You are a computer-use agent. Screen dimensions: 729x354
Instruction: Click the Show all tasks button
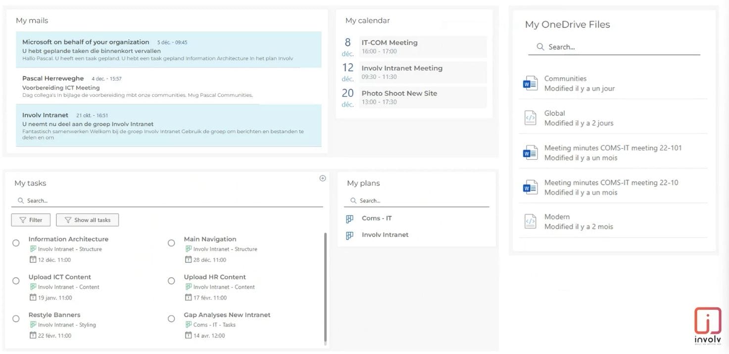[x=88, y=220]
